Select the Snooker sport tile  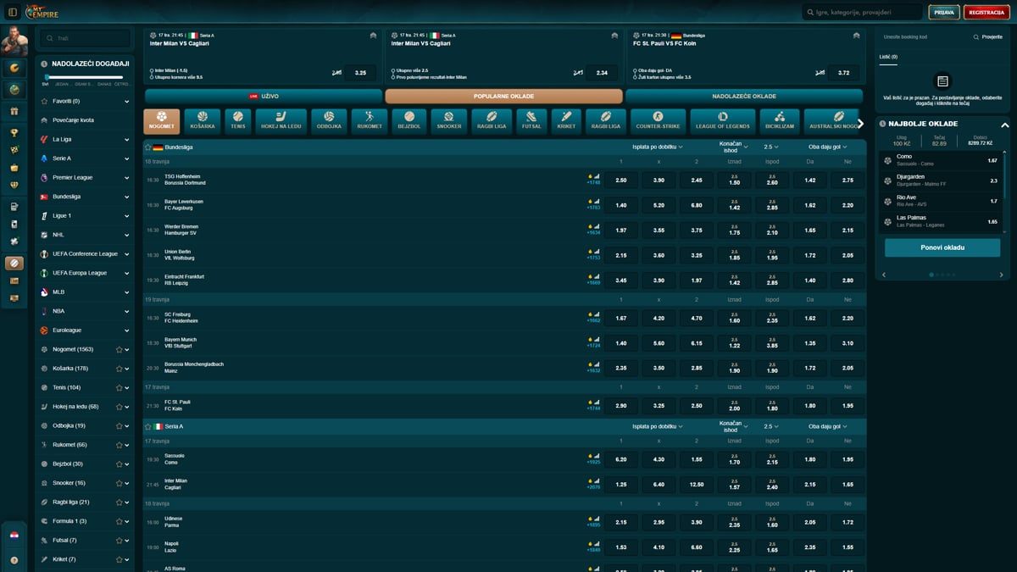pos(449,120)
